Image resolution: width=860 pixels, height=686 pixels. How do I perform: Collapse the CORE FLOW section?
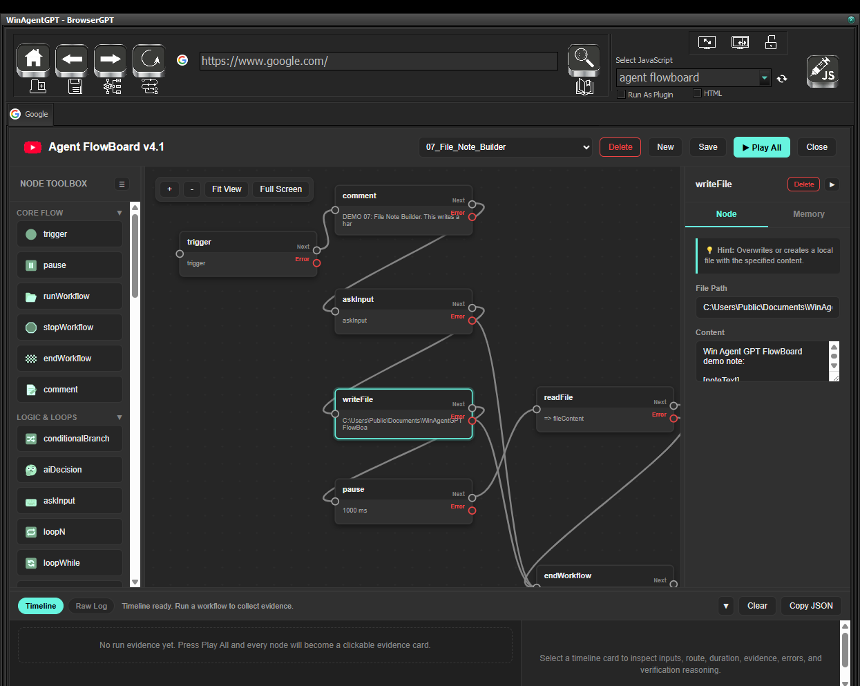tap(120, 213)
